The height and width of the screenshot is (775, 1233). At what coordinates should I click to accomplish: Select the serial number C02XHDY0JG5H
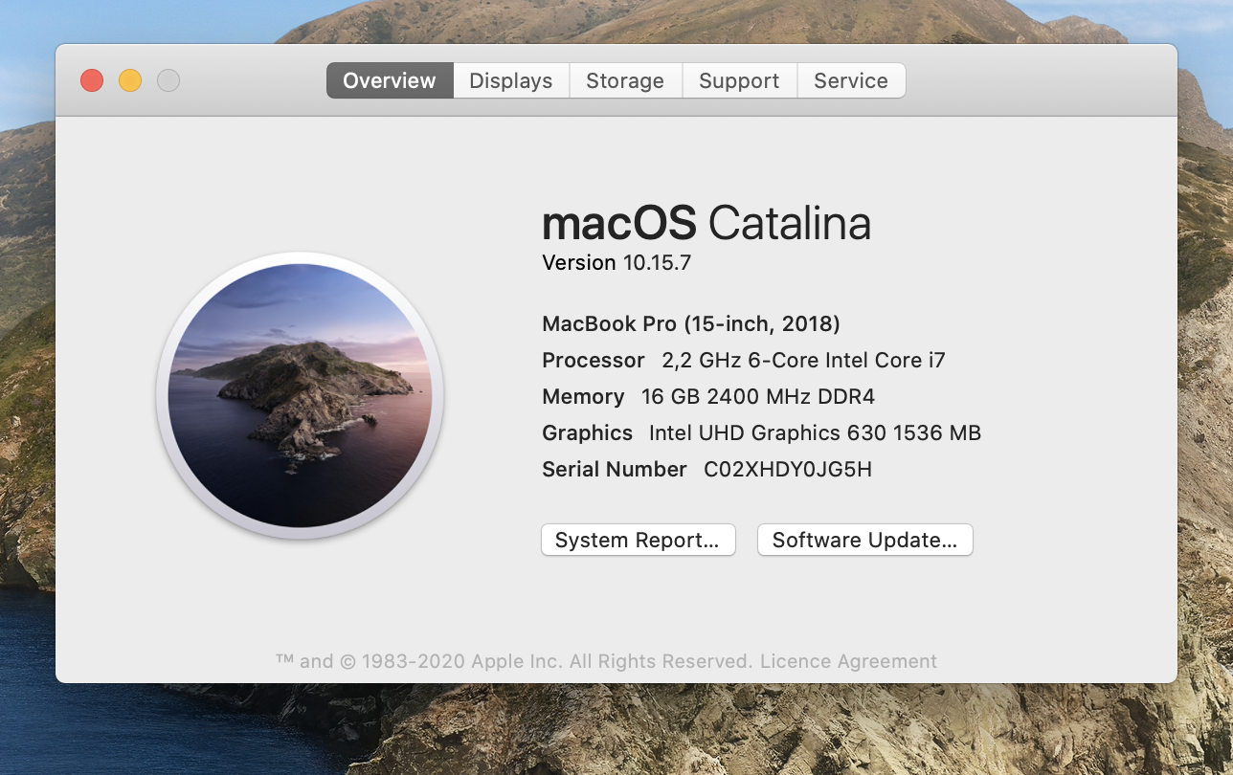[788, 469]
